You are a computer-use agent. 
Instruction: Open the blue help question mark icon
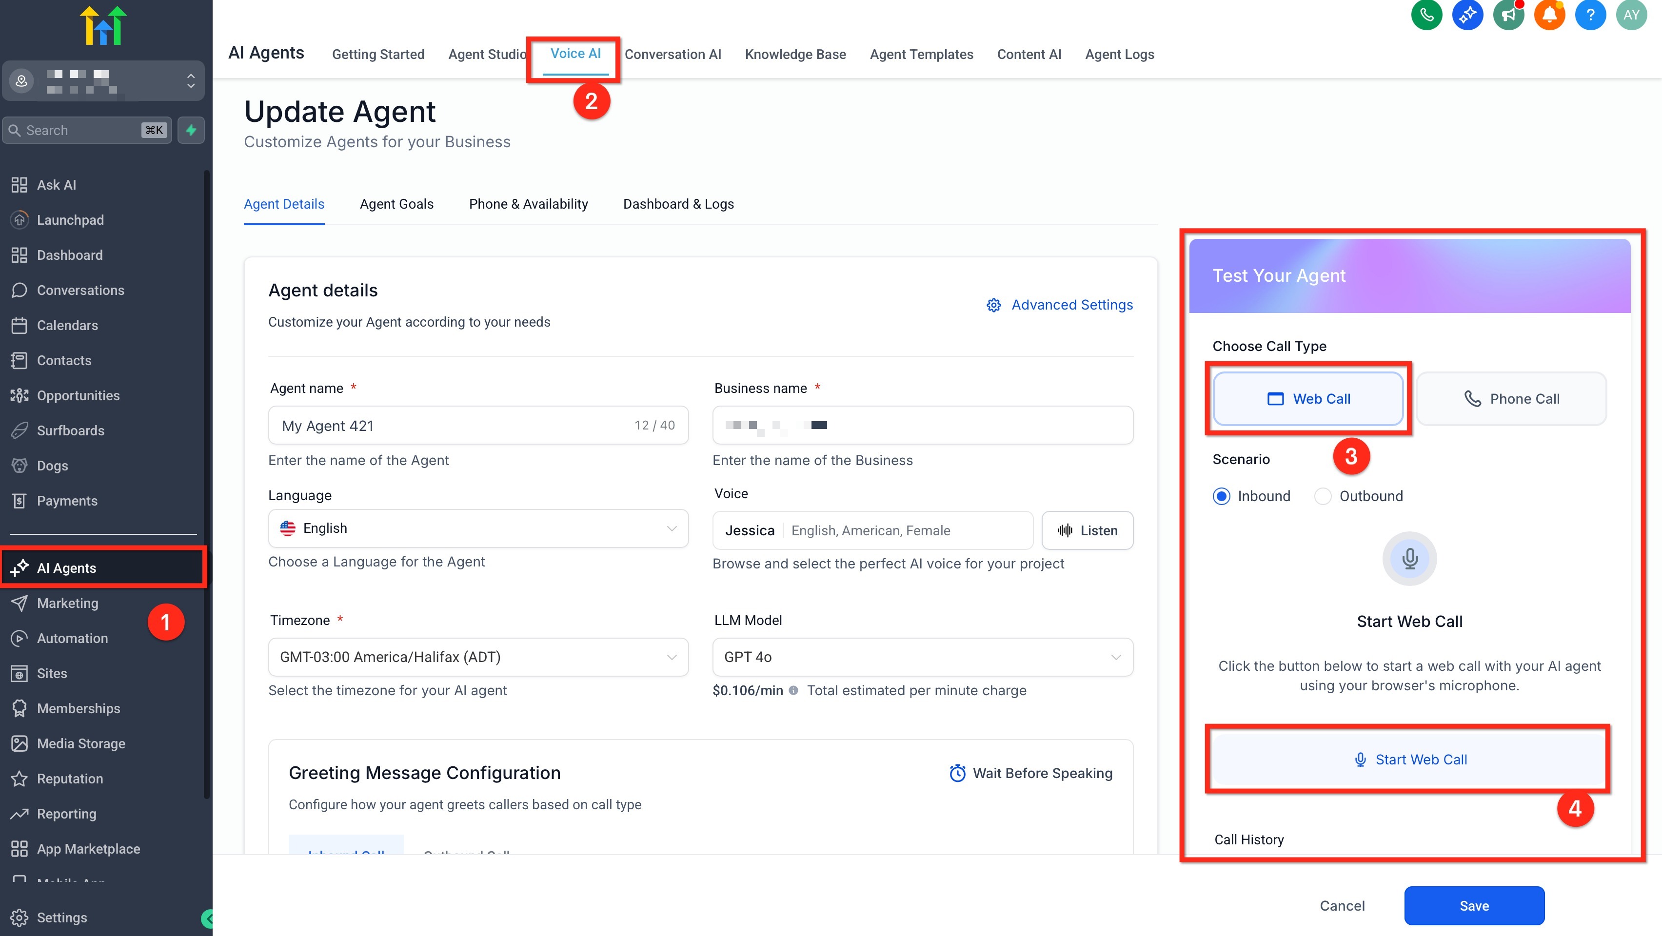(x=1590, y=14)
